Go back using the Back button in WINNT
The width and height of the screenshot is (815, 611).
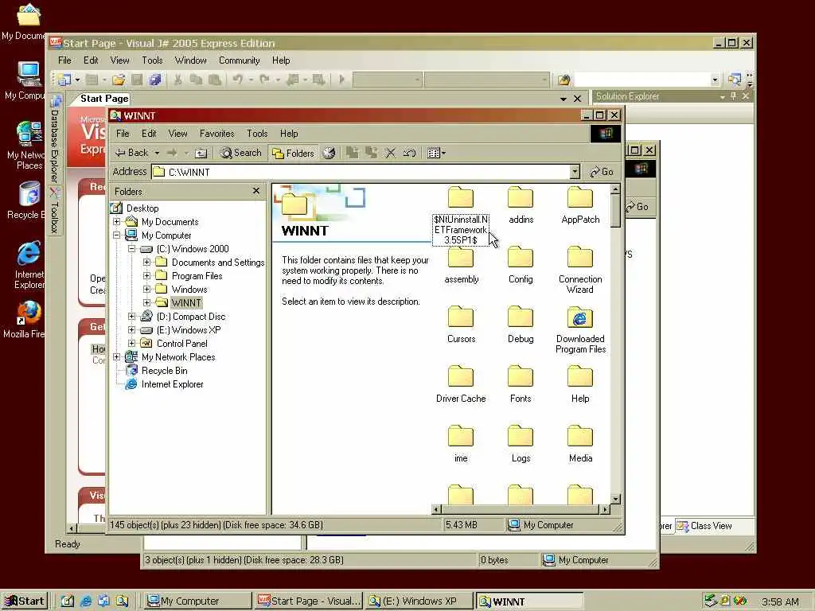(x=131, y=153)
